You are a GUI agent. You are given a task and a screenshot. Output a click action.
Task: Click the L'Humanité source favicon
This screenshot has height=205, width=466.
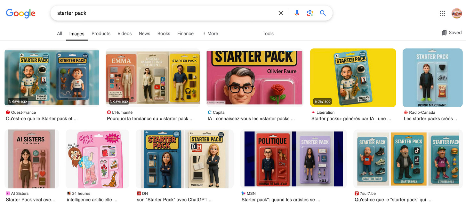pyautogui.click(x=109, y=112)
